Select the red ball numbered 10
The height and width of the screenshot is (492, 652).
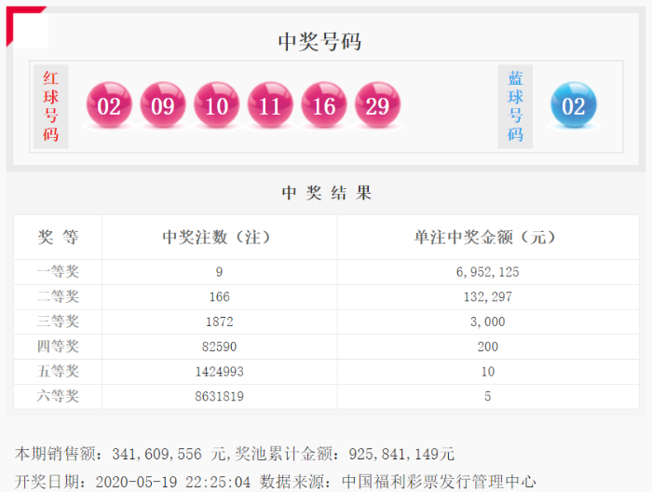(217, 106)
